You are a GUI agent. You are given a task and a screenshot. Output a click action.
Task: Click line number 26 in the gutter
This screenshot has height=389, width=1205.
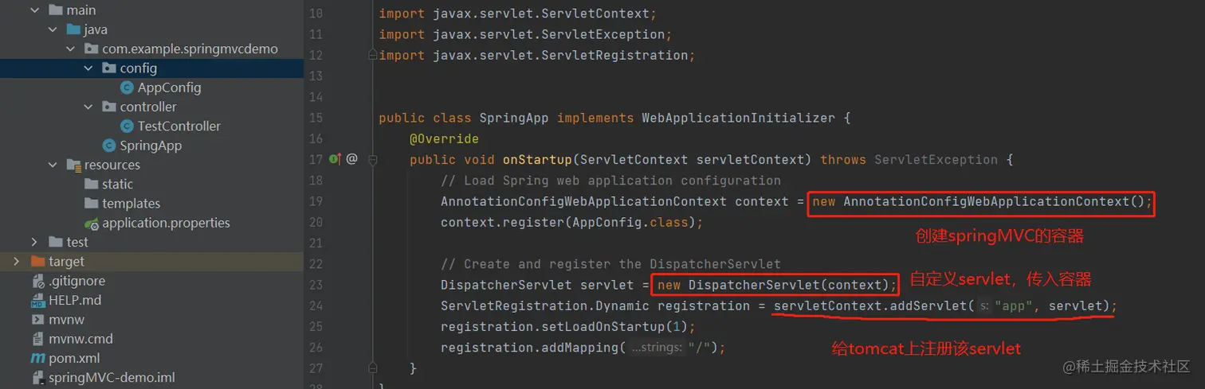(x=316, y=348)
